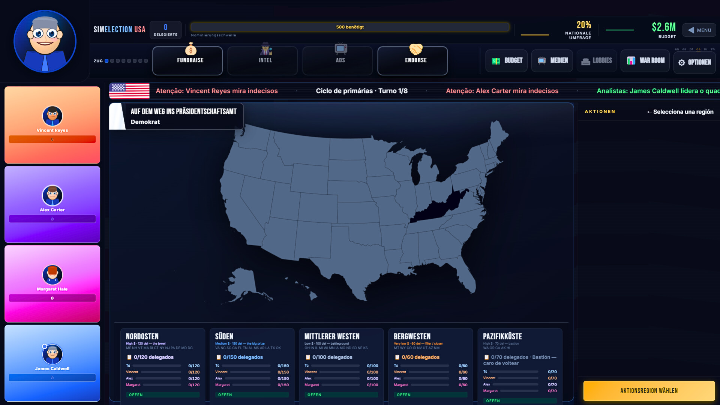
Task: Click the Endorse handshake icon
Action: click(x=415, y=49)
